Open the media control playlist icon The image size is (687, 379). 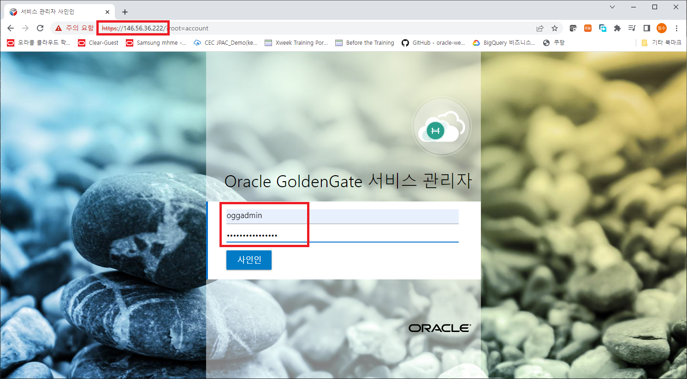(x=632, y=28)
